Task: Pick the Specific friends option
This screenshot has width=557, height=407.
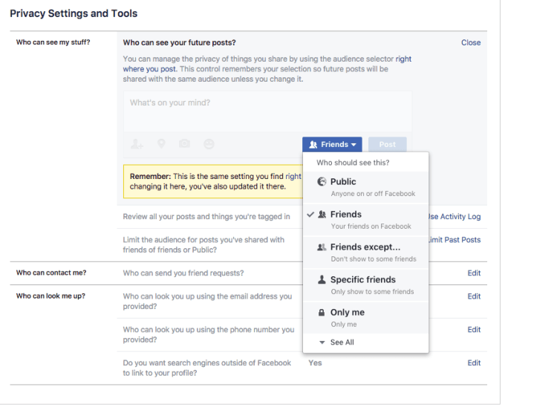Action: point(365,284)
